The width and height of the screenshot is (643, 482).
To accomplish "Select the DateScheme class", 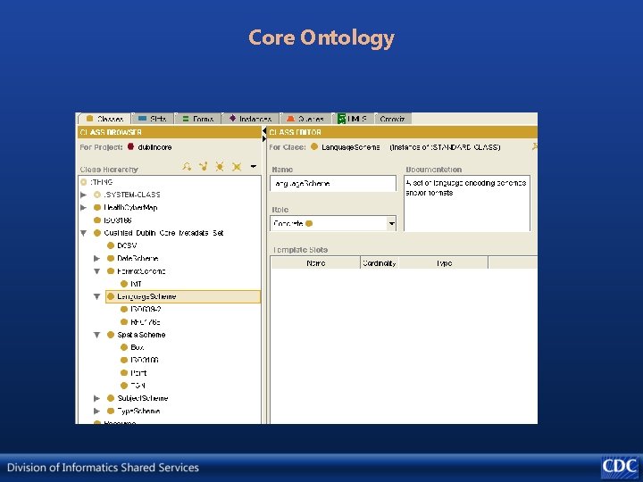I will pyautogui.click(x=133, y=258).
